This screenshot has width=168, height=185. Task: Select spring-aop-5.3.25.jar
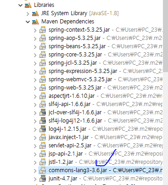pos(75,38)
